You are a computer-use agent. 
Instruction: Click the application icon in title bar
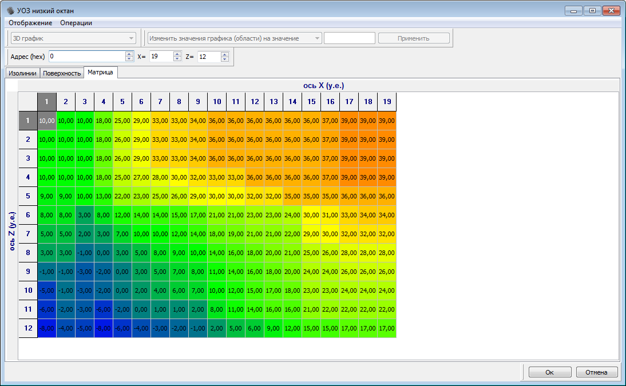10,10
